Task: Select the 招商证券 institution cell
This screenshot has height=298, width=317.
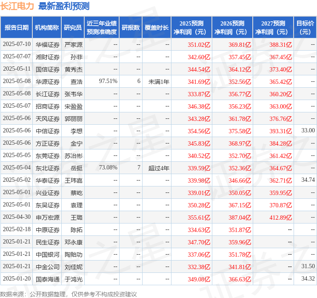Action: 48,106
